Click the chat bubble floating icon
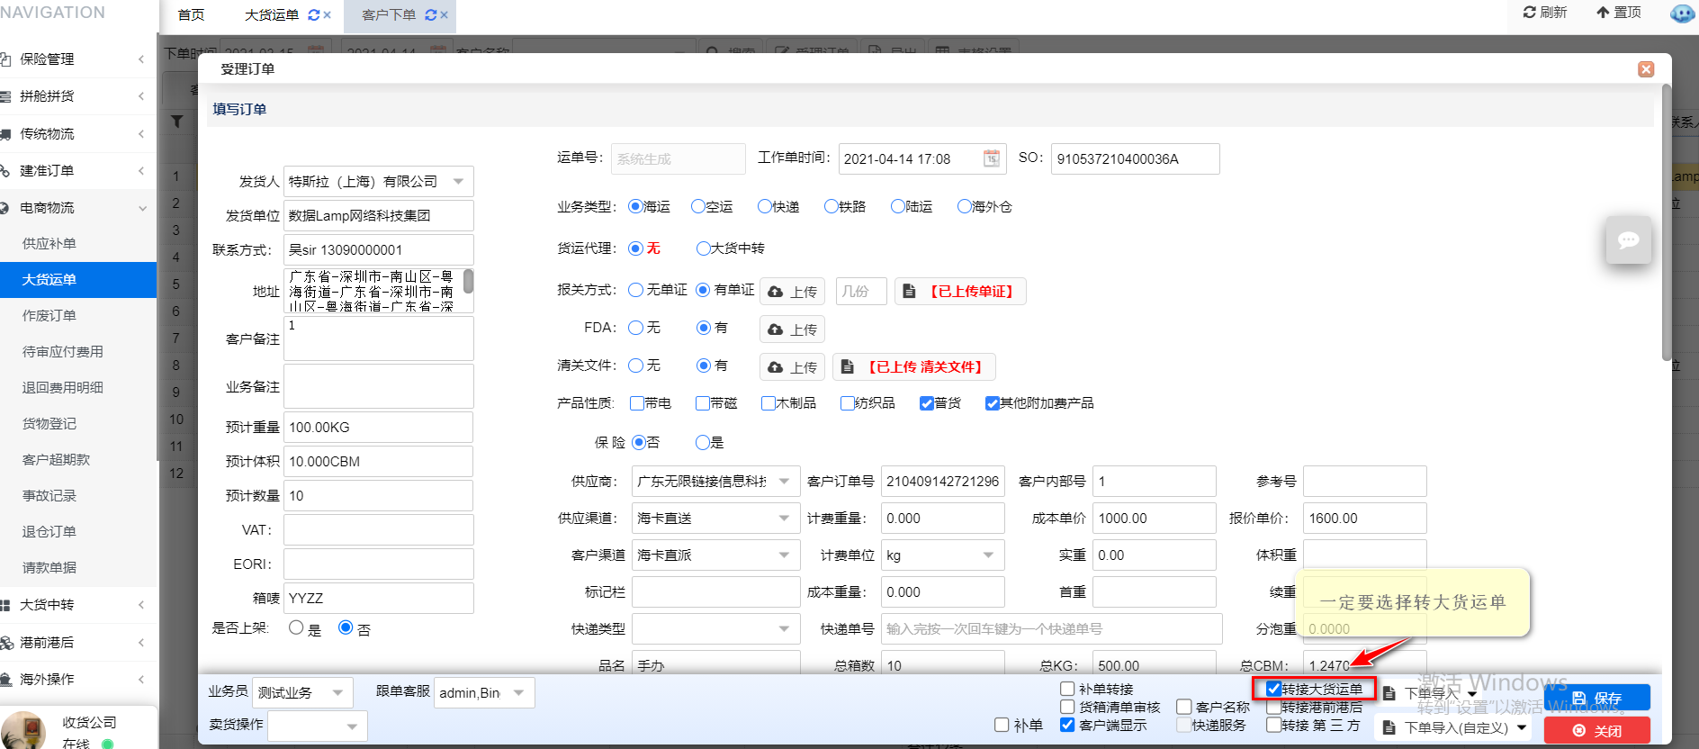Screen dimensions: 1699x749 [x=1628, y=240]
